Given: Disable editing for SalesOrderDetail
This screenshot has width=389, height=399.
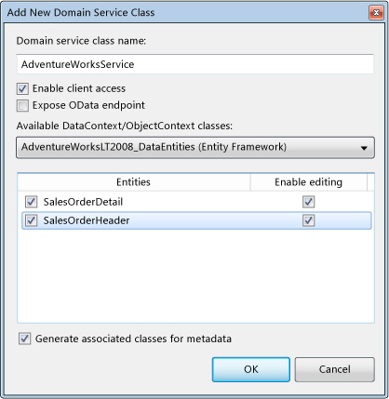Looking at the screenshot, I should (308, 202).
